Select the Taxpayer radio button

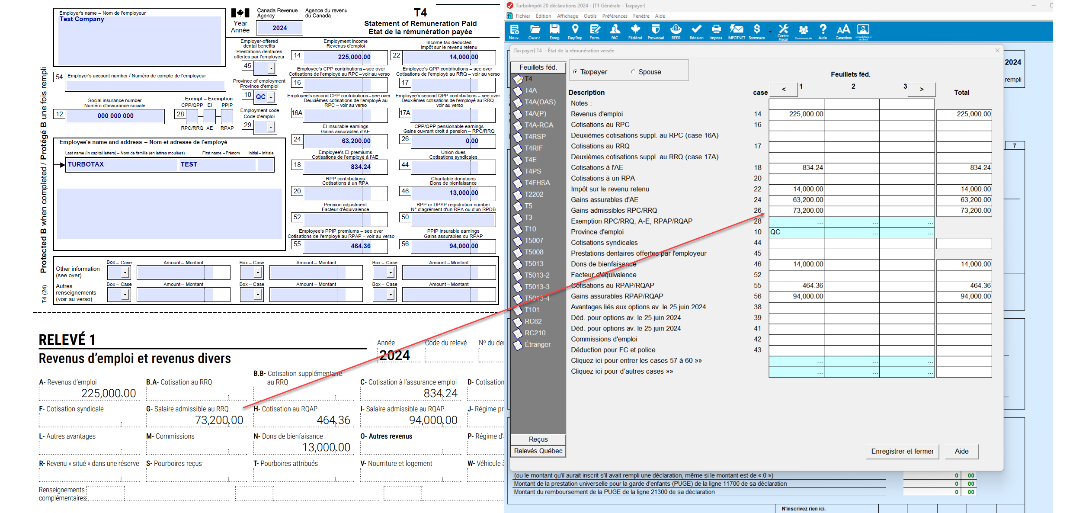575,72
